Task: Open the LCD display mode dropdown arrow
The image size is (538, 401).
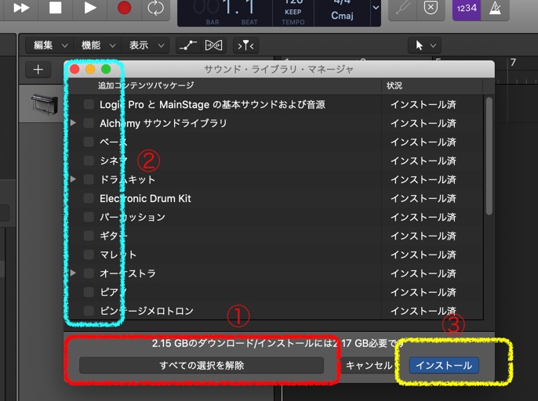Action: tap(376, 8)
